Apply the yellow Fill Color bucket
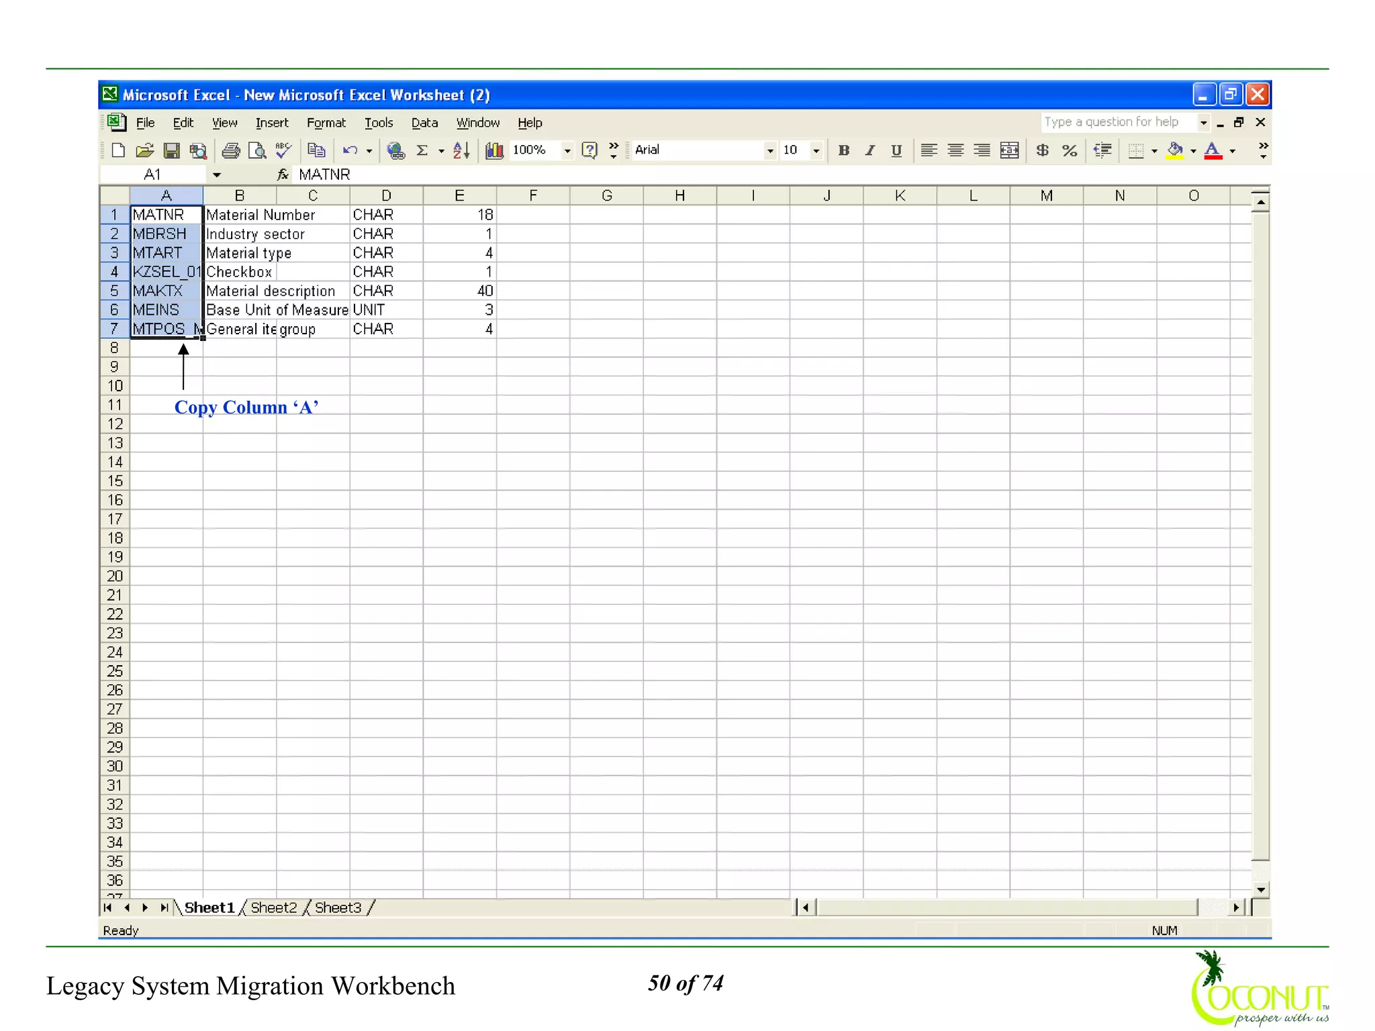Viewport: 1375px width, 1031px height. pyautogui.click(x=1175, y=150)
